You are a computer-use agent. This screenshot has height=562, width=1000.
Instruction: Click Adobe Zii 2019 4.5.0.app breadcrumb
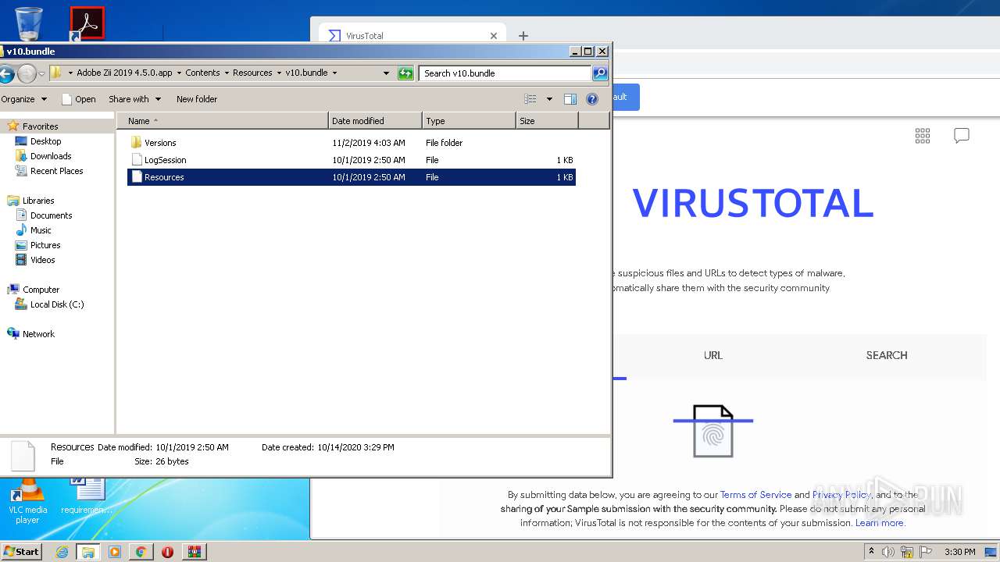pyautogui.click(x=124, y=73)
